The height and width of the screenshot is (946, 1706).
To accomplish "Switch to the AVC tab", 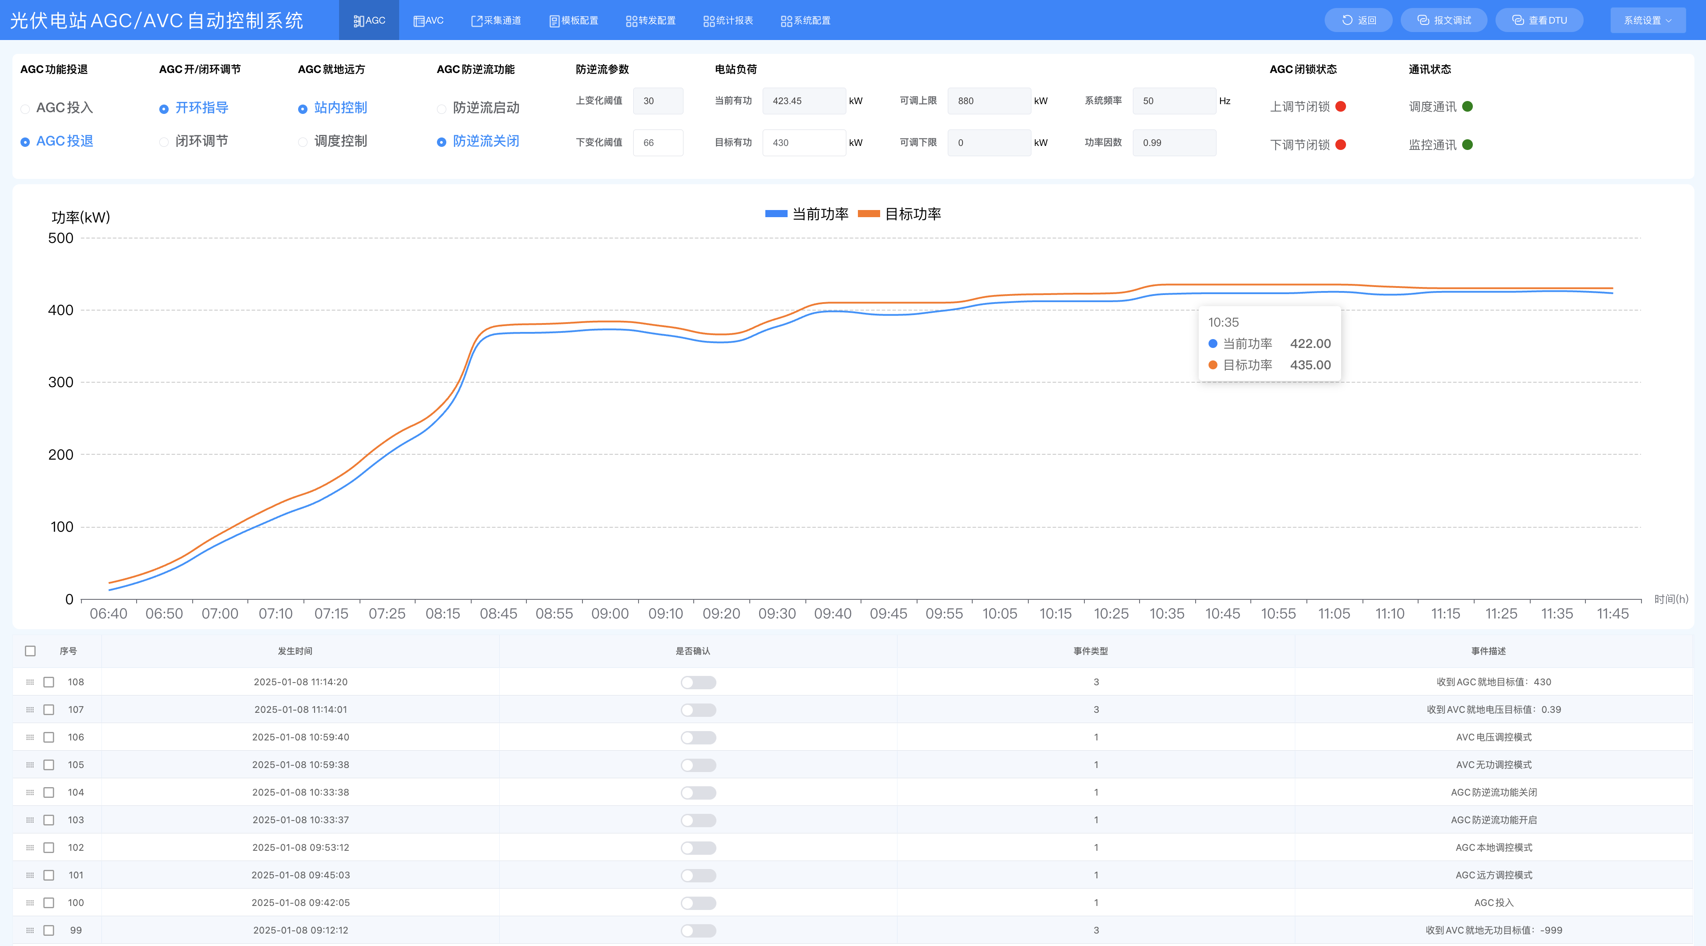I will pos(429,20).
